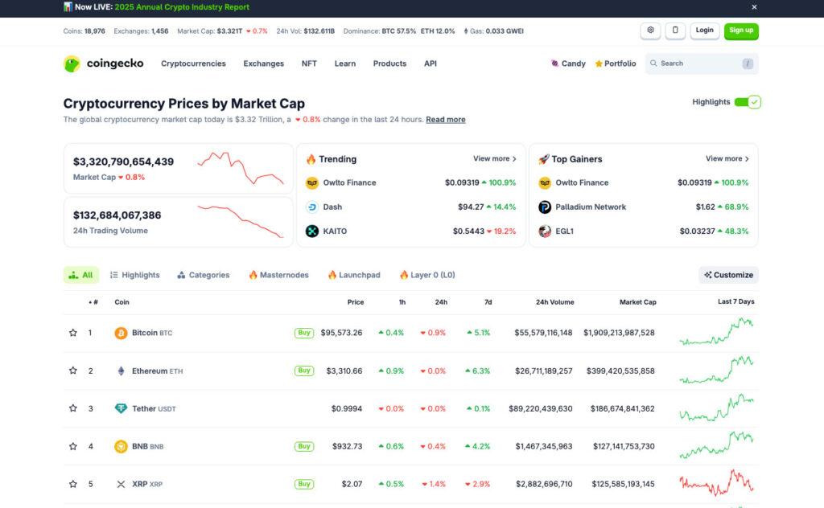The height and width of the screenshot is (508, 824).
Task: Click the Owlto Finance icon in Trending
Action: [312, 182]
